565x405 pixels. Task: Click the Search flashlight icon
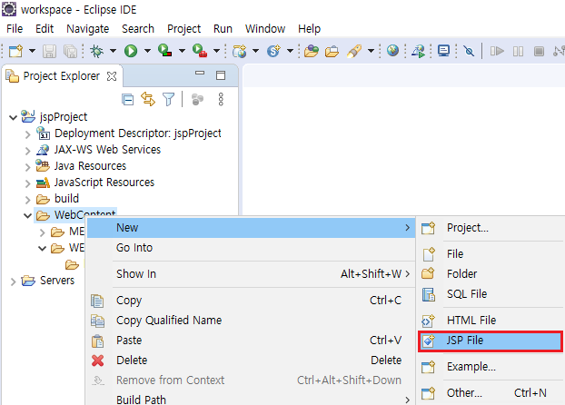click(354, 51)
